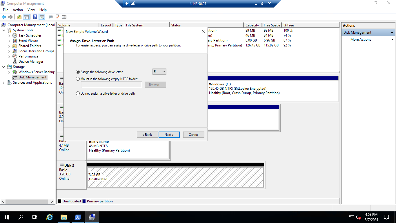Click the System Tools wrench icon

pyautogui.click(x=9, y=30)
